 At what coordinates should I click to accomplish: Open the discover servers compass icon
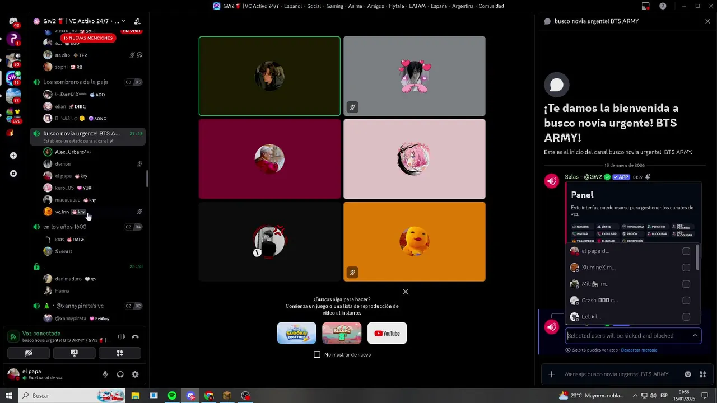pos(13,174)
